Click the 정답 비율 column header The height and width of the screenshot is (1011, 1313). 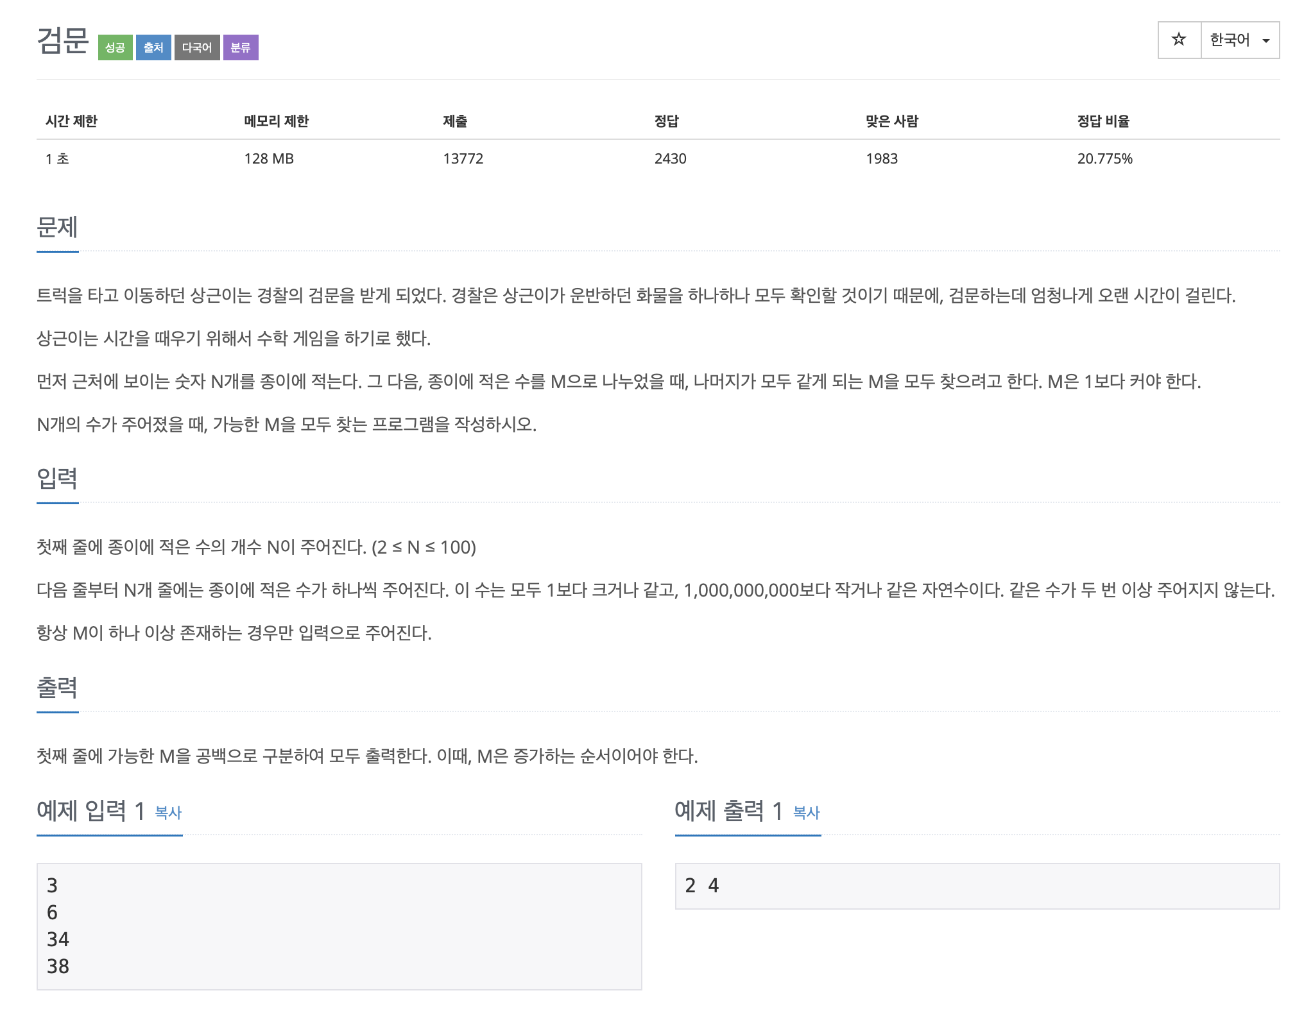pos(1103,121)
